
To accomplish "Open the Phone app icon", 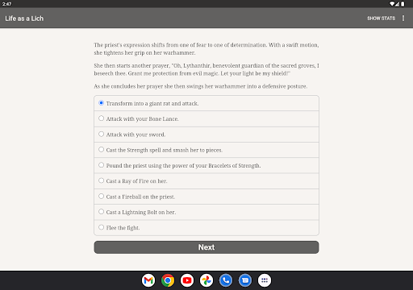I will click(x=226, y=280).
